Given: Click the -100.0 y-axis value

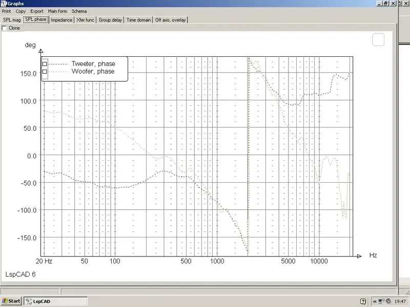Looking at the screenshot, I should (x=27, y=210).
